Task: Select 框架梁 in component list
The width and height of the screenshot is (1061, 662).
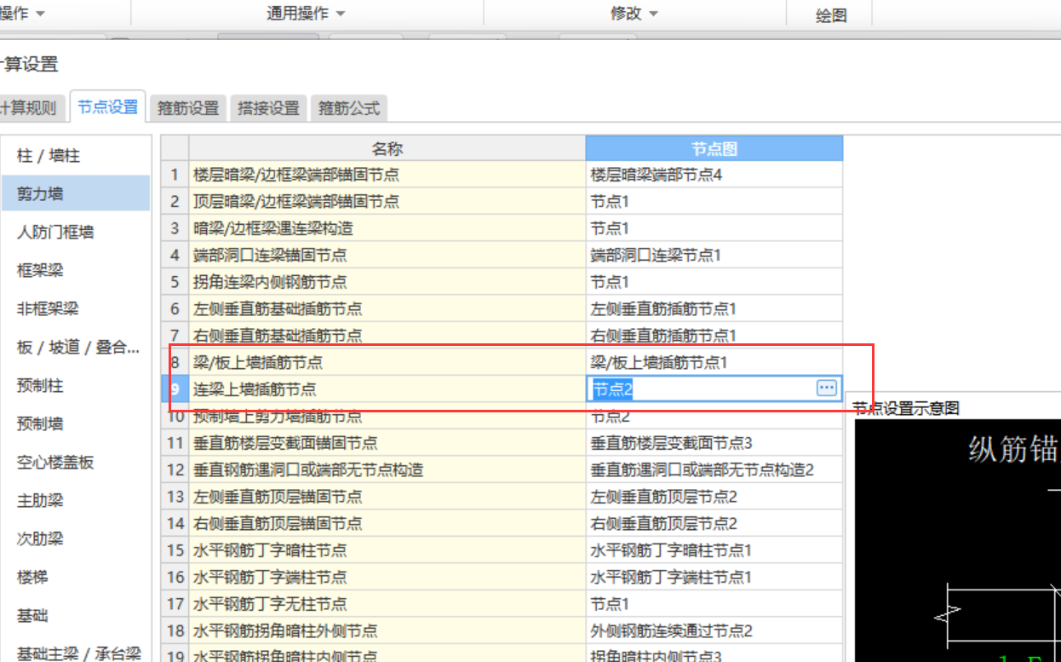Action: tap(75, 270)
